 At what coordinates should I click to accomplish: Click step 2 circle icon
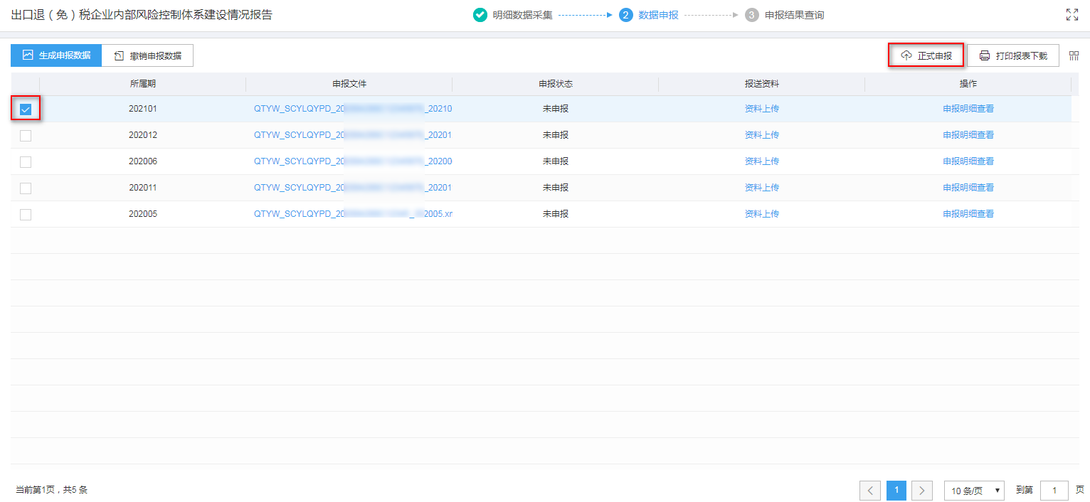(626, 14)
